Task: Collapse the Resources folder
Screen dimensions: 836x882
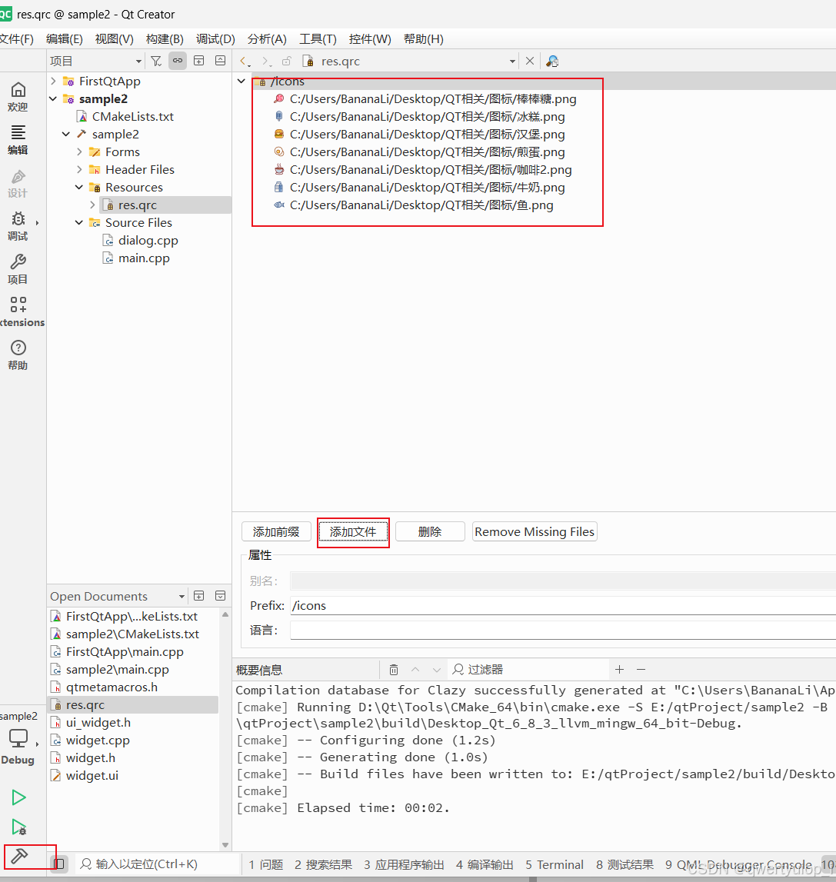Action: coord(79,188)
